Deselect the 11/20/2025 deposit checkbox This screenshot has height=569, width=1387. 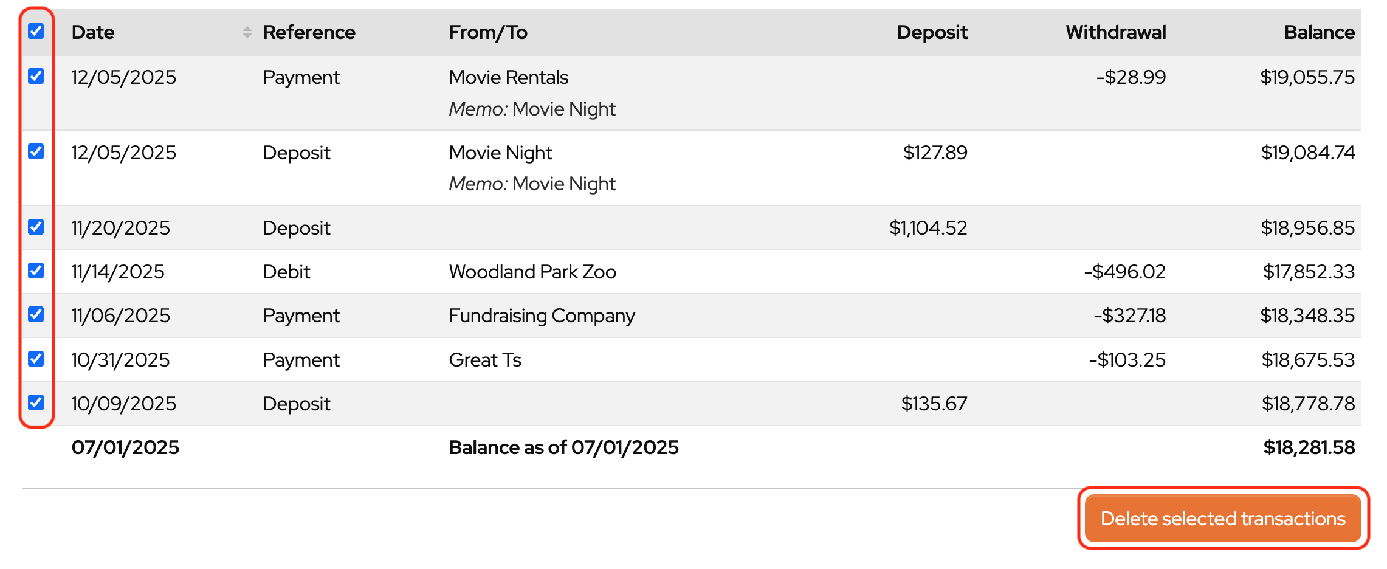pos(36,227)
